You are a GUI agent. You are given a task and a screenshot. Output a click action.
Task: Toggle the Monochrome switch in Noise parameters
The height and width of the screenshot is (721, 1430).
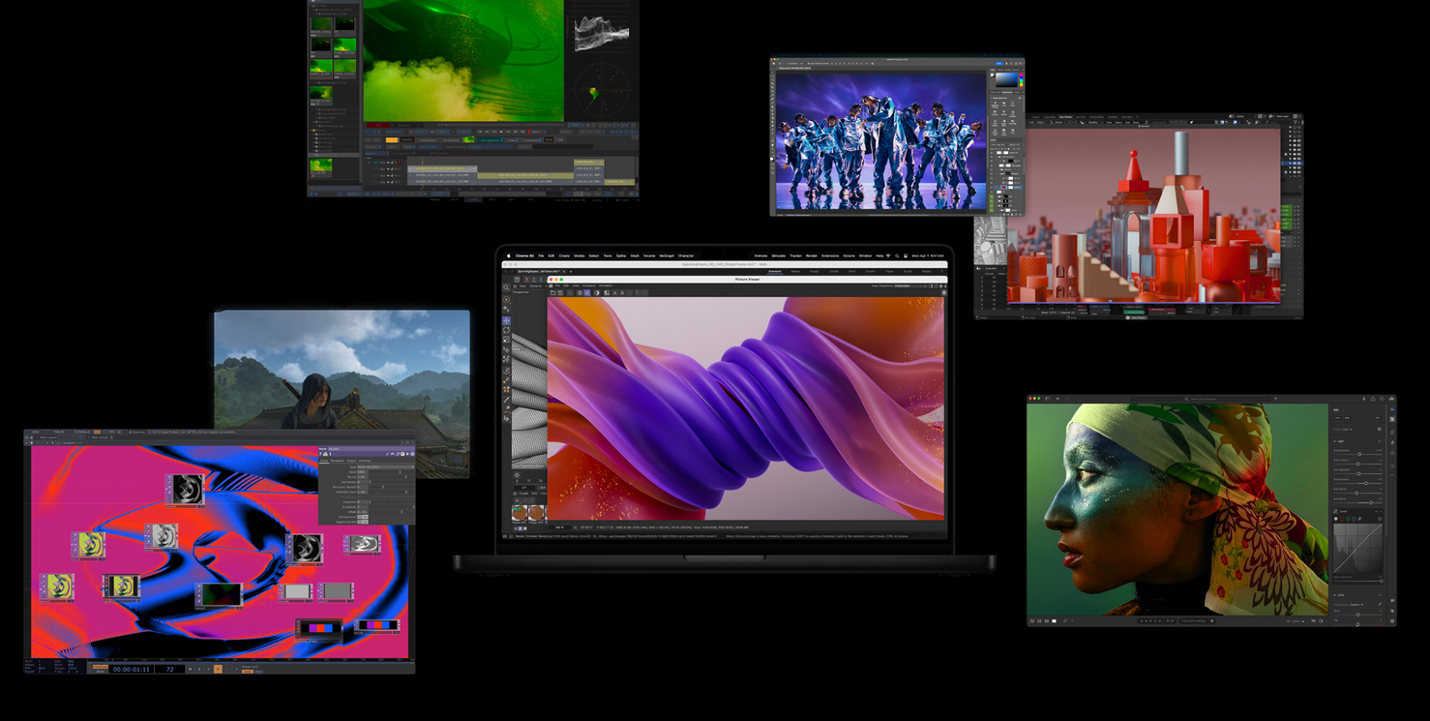pos(363,517)
